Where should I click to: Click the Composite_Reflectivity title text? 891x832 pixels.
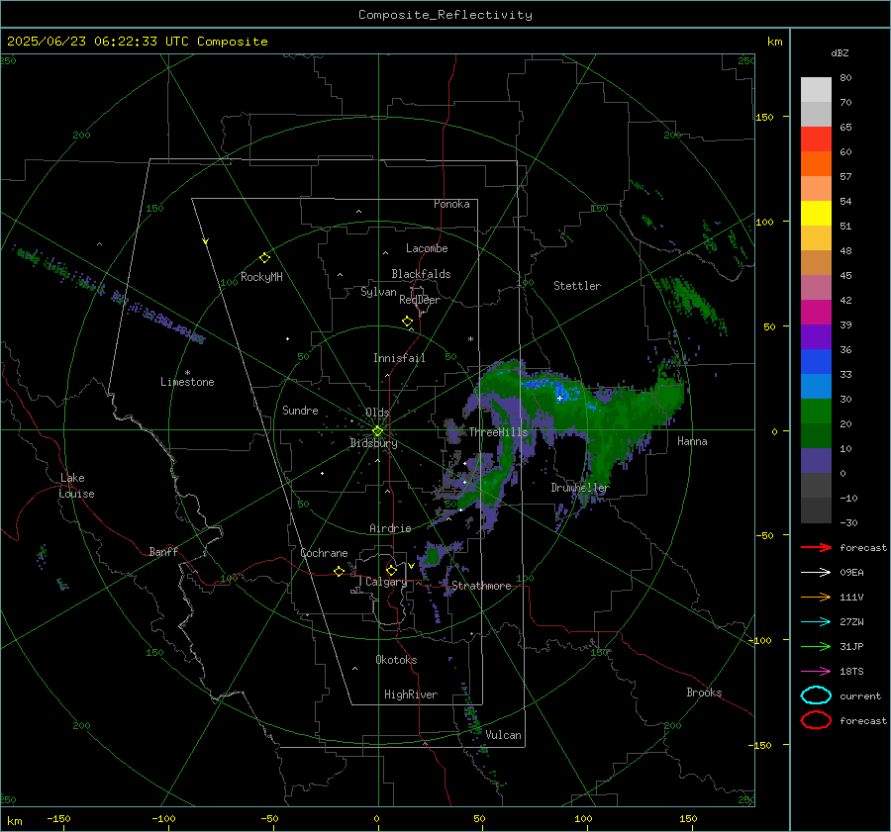pos(445,15)
